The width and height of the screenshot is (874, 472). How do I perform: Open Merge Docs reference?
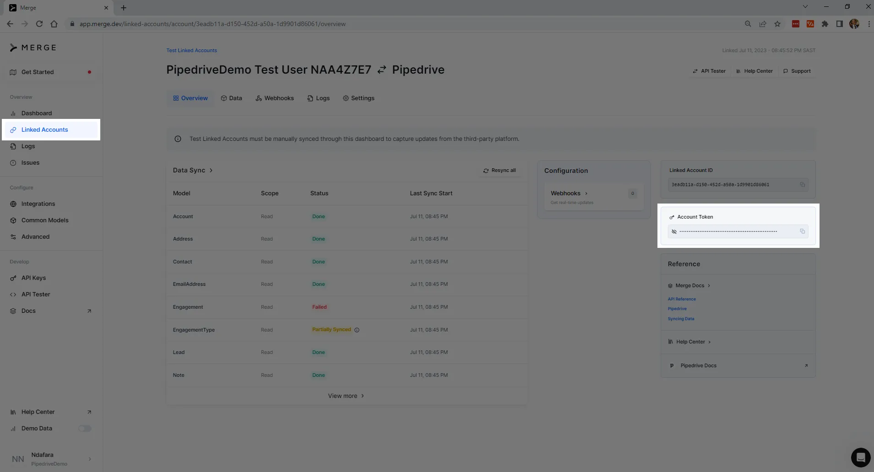tap(689, 285)
